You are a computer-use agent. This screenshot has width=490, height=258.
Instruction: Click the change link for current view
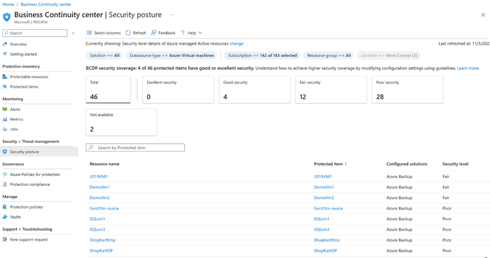click(236, 44)
